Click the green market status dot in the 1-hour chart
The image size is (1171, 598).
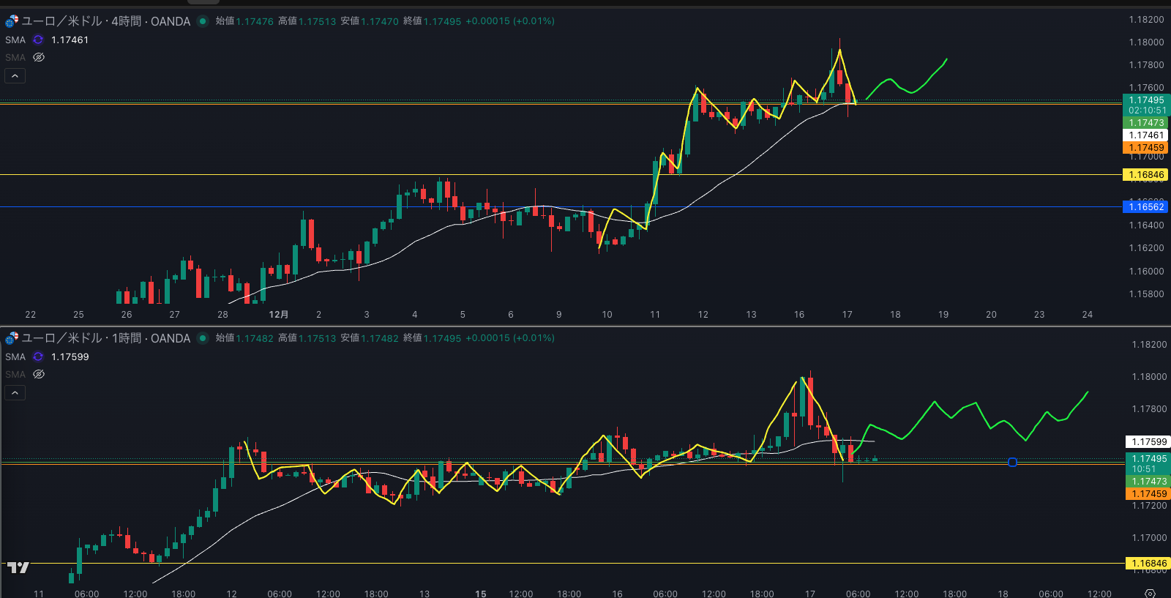click(x=203, y=338)
